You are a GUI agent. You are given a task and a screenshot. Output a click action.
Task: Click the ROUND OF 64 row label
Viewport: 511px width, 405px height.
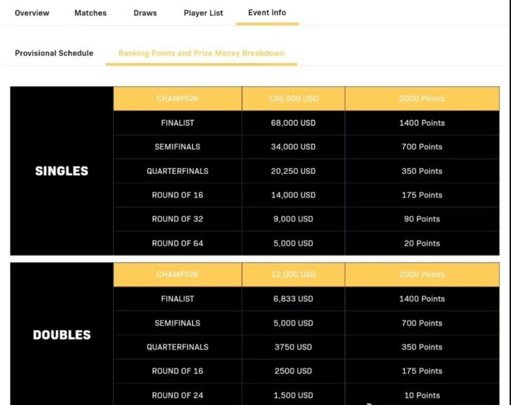click(177, 243)
